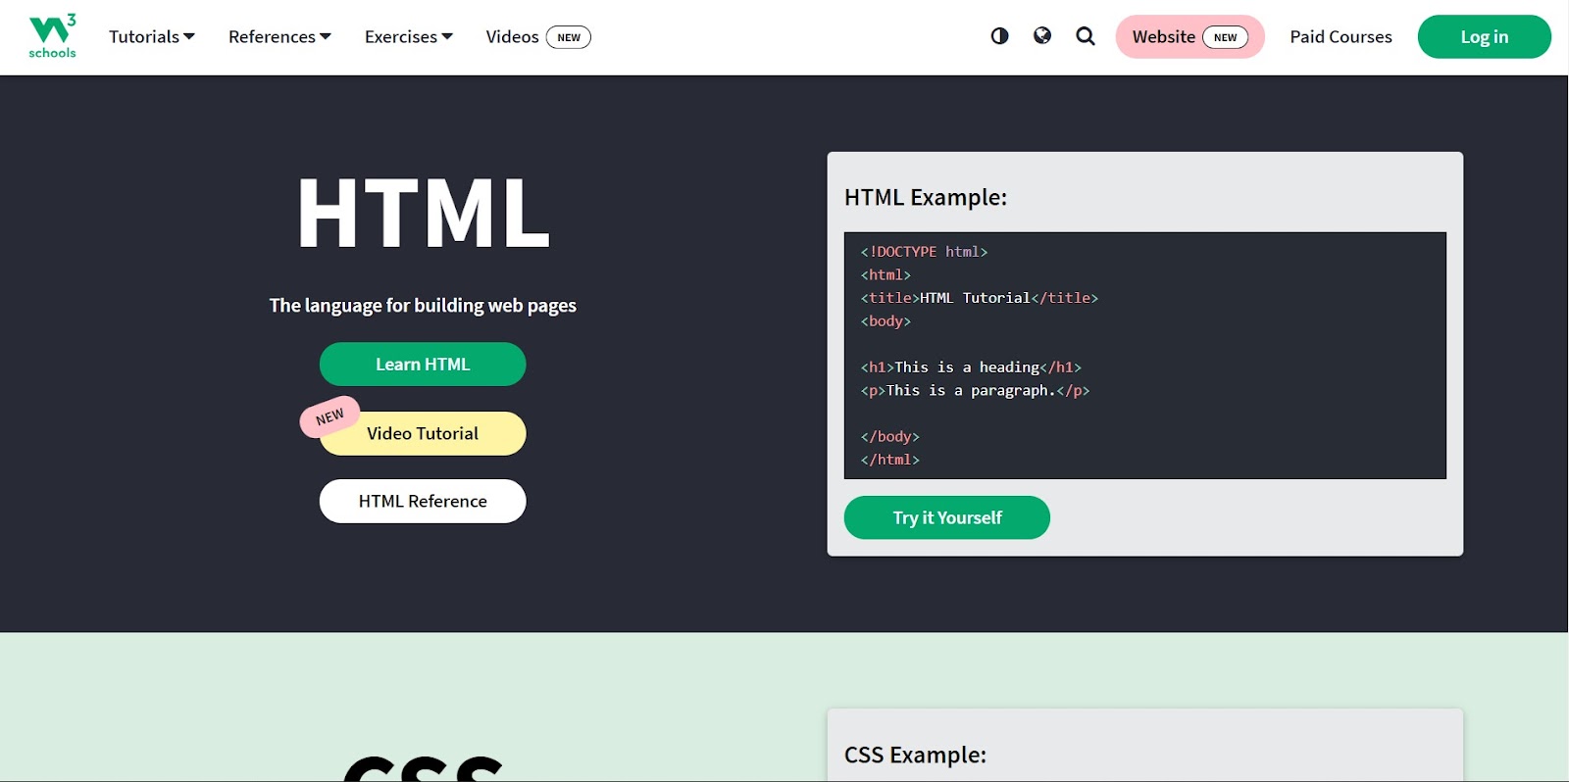Click the Try it Yourself button
The width and height of the screenshot is (1569, 782).
click(x=946, y=517)
